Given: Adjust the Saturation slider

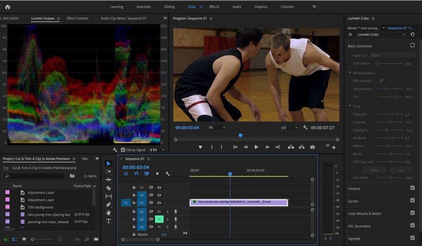Looking at the screenshot, I should pos(390,178).
